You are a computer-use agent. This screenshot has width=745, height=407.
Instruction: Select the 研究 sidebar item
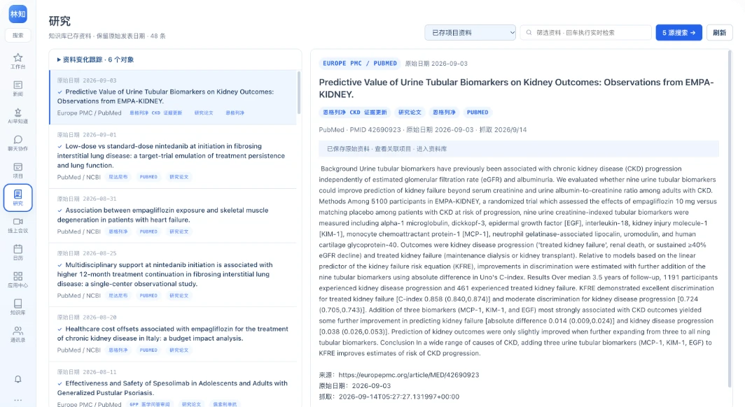pos(18,197)
